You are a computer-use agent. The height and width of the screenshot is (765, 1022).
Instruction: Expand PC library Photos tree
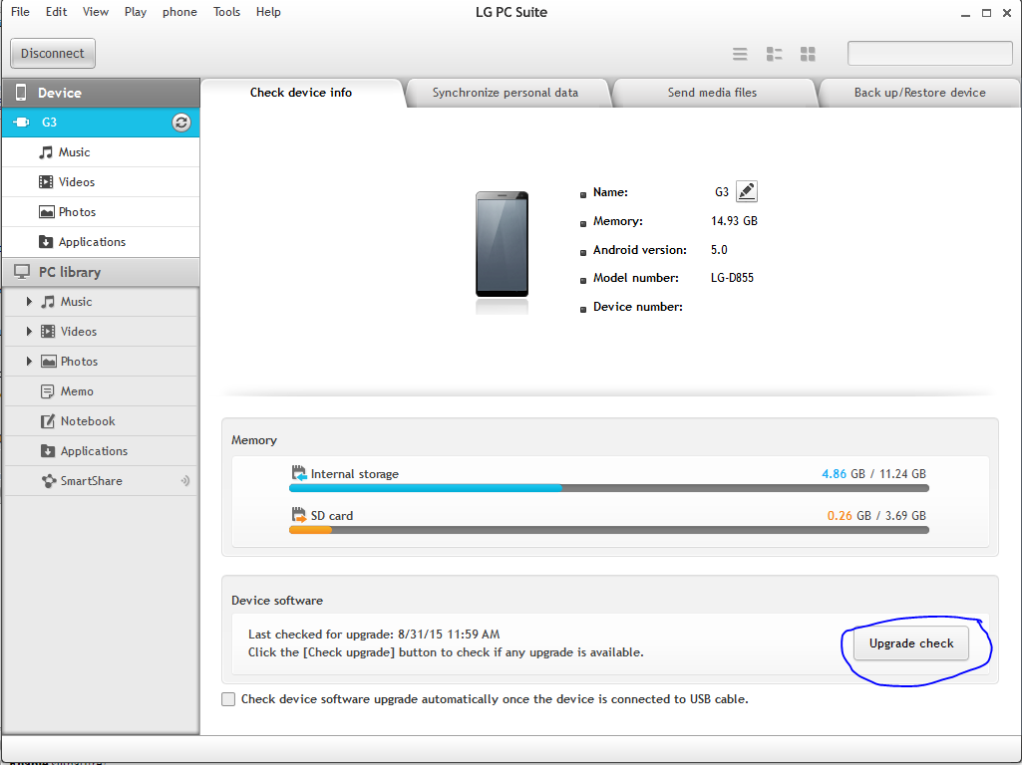[29, 362]
